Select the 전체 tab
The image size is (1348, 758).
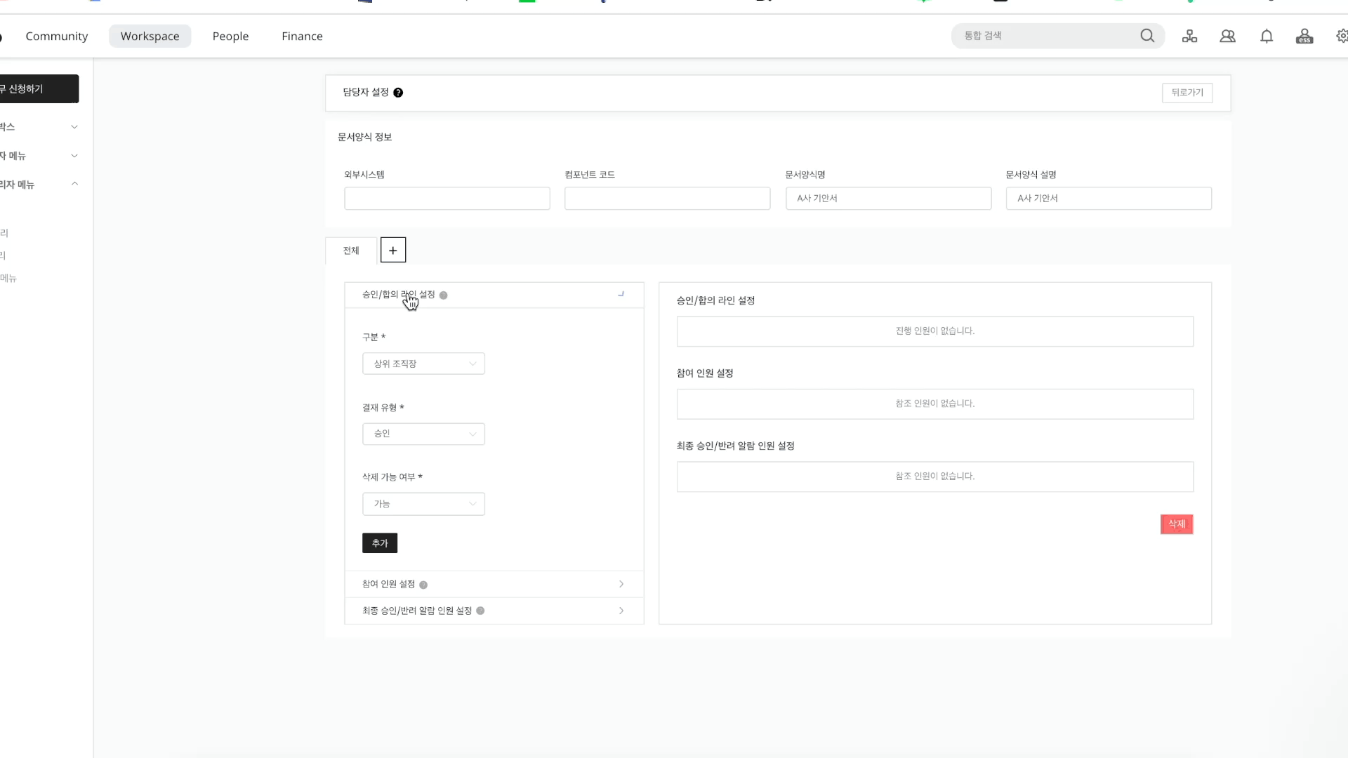pos(351,251)
